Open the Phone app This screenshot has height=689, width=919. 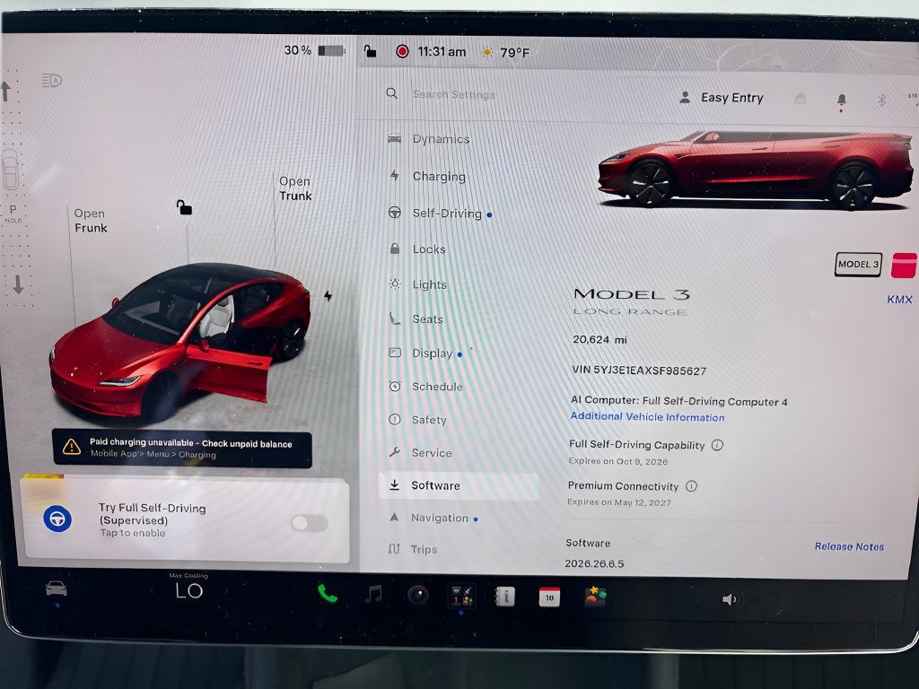coord(327,594)
